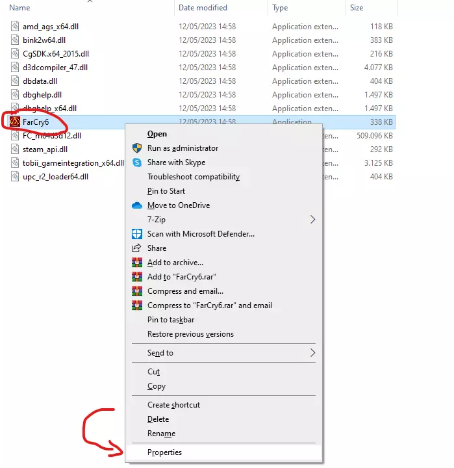Image resolution: width=454 pixels, height=468 pixels.
Task: Select the file amd_ags_x64.dll
Action: 51,26
